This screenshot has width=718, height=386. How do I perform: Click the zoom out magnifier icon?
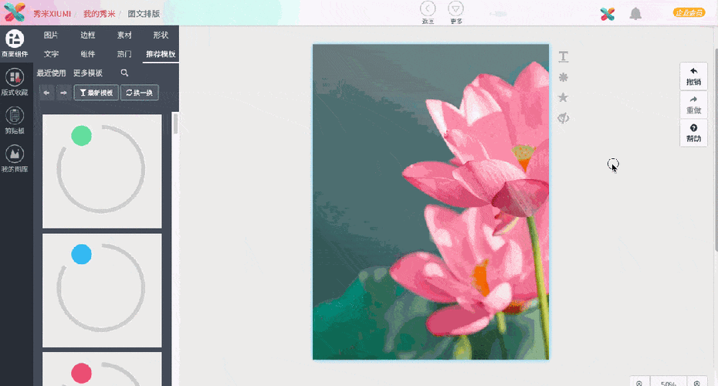639,383
